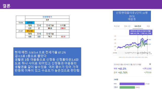Select the 매매/전세 tab

click(x=138, y=26)
